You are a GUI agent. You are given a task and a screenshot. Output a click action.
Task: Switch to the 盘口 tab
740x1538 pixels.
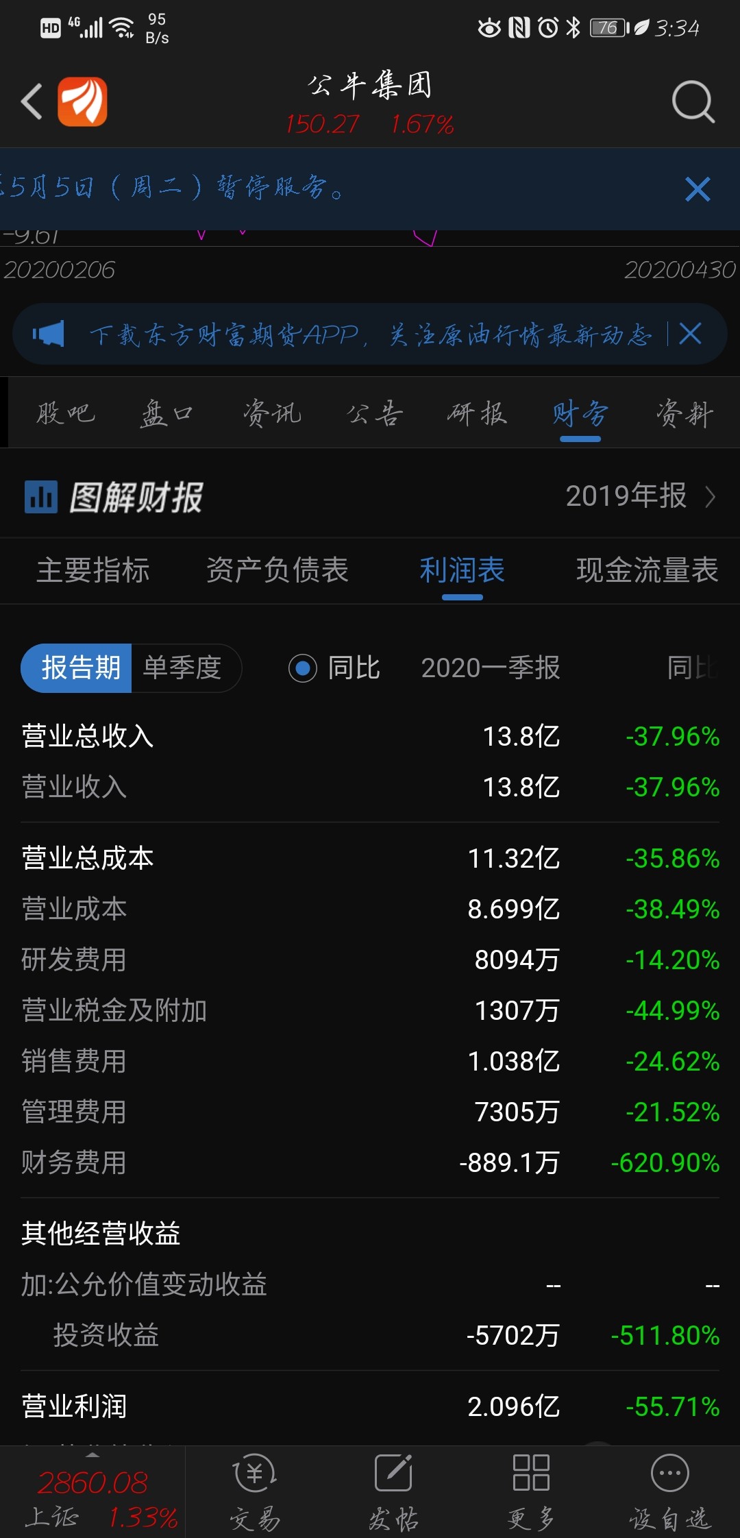tap(166, 413)
